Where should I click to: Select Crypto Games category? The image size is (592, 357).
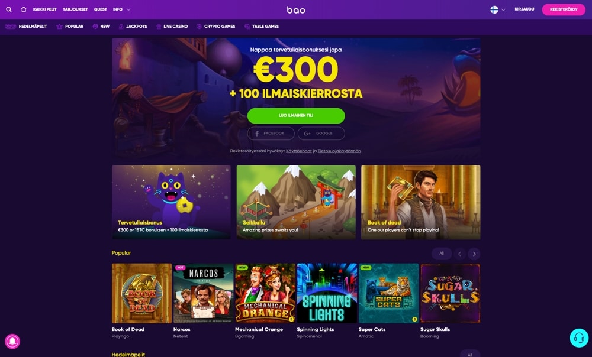point(216,27)
